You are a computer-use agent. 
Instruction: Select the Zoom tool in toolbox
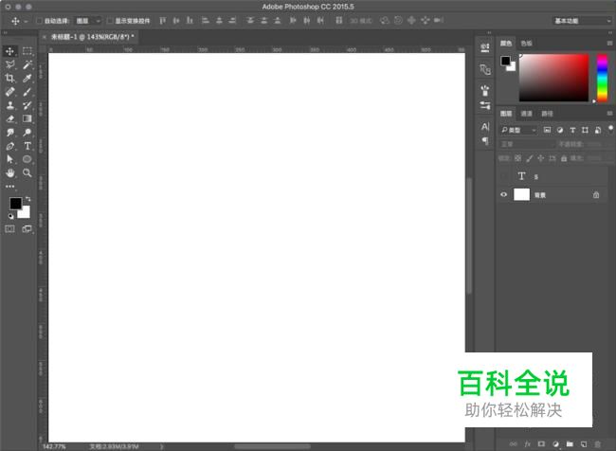(27, 172)
